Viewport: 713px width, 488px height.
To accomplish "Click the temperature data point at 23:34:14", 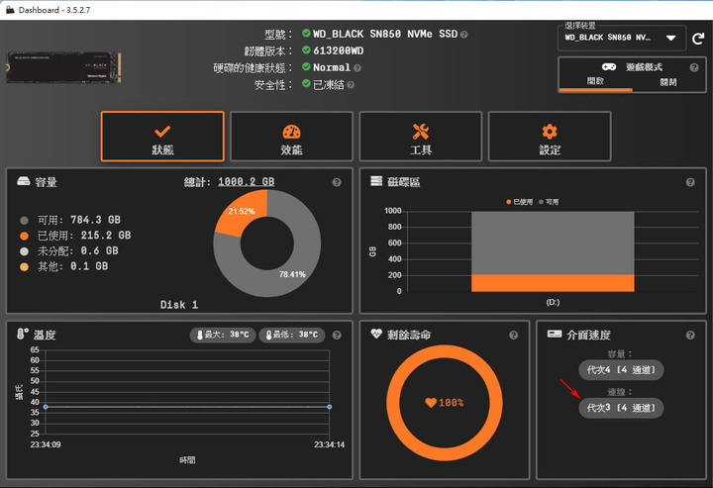I will tap(329, 407).
